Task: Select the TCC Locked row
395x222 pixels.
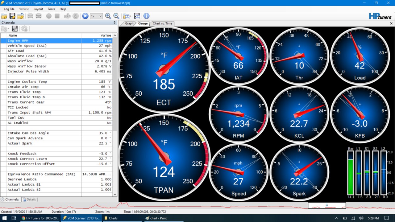Action: pyautogui.click(x=56, y=107)
